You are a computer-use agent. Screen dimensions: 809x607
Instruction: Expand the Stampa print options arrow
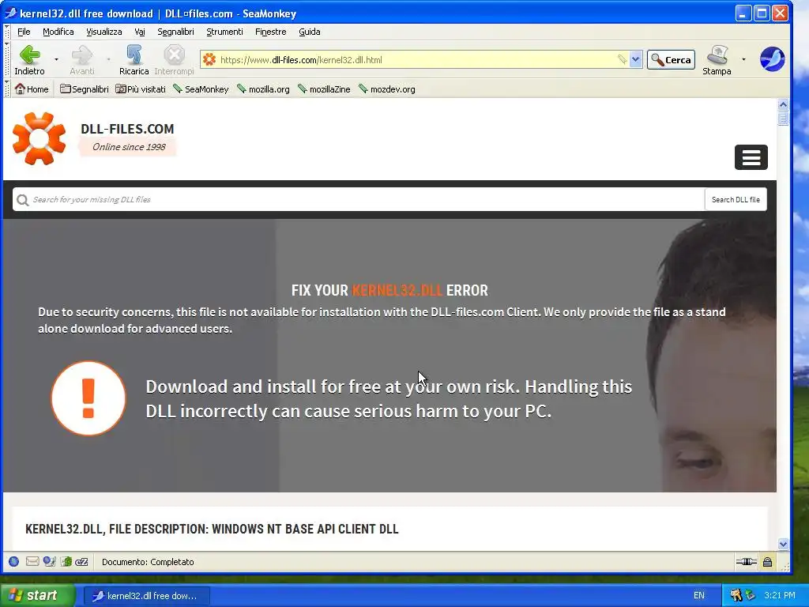point(743,59)
